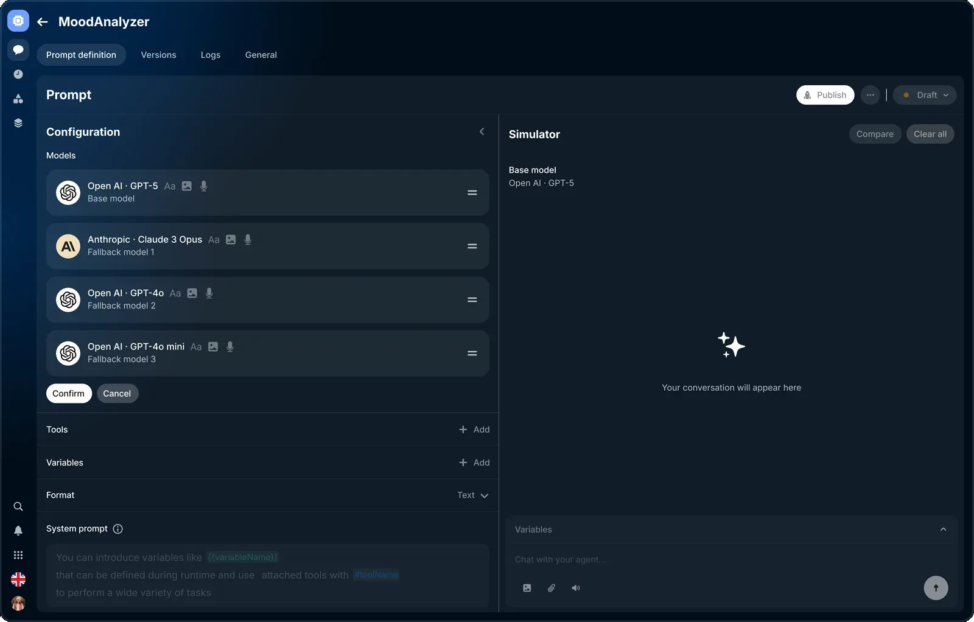Open user profile avatar in sidebar
974x622 pixels.
coord(18,603)
